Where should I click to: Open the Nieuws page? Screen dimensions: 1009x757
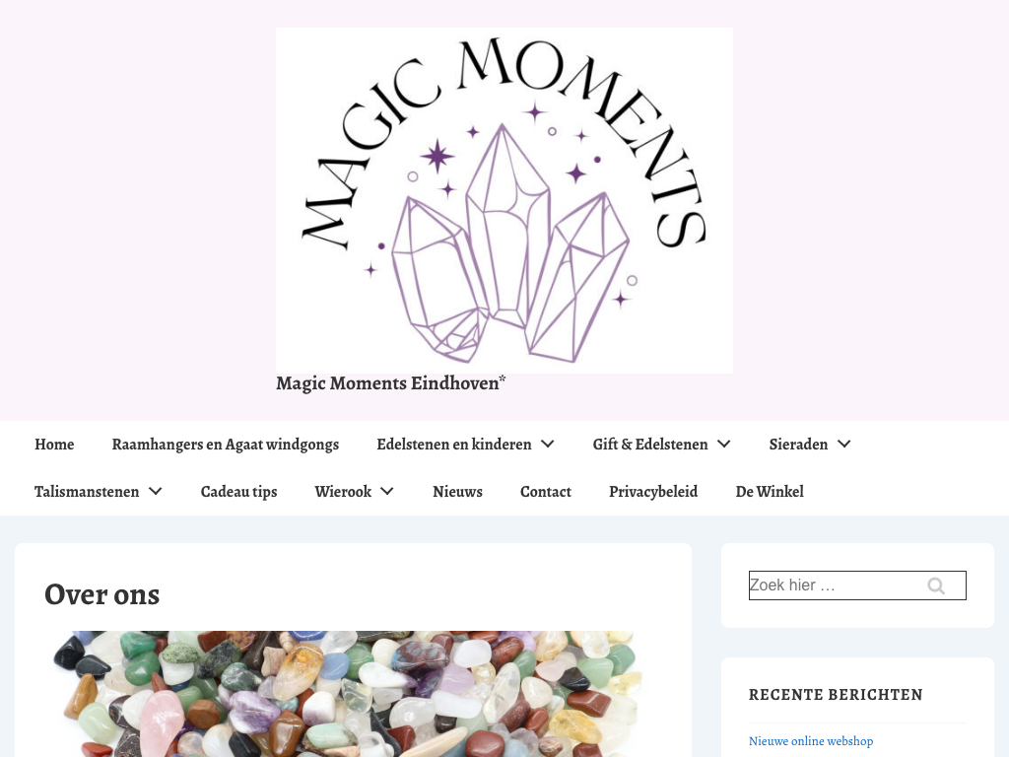[457, 492]
